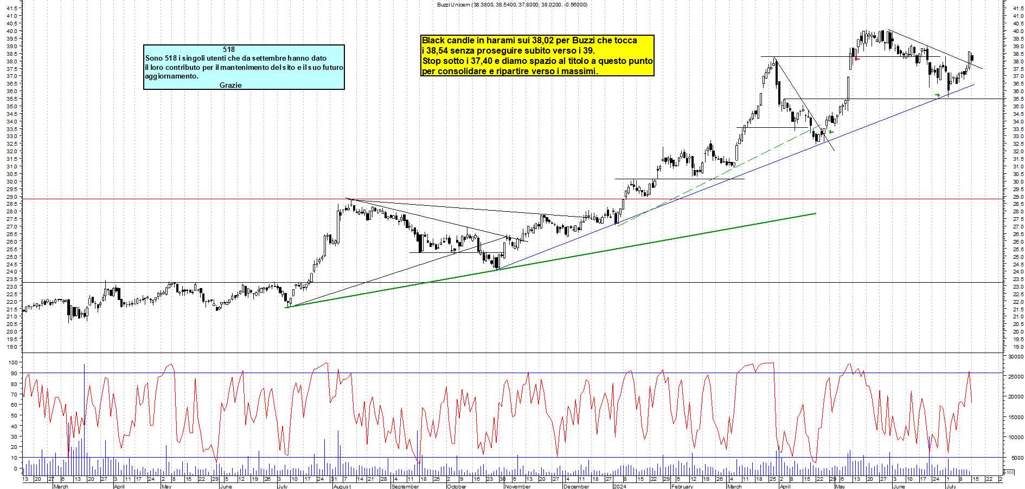The image size is (1025, 489).
Task: Click the 'Grazie' text in cyan box
Action: coord(230,85)
